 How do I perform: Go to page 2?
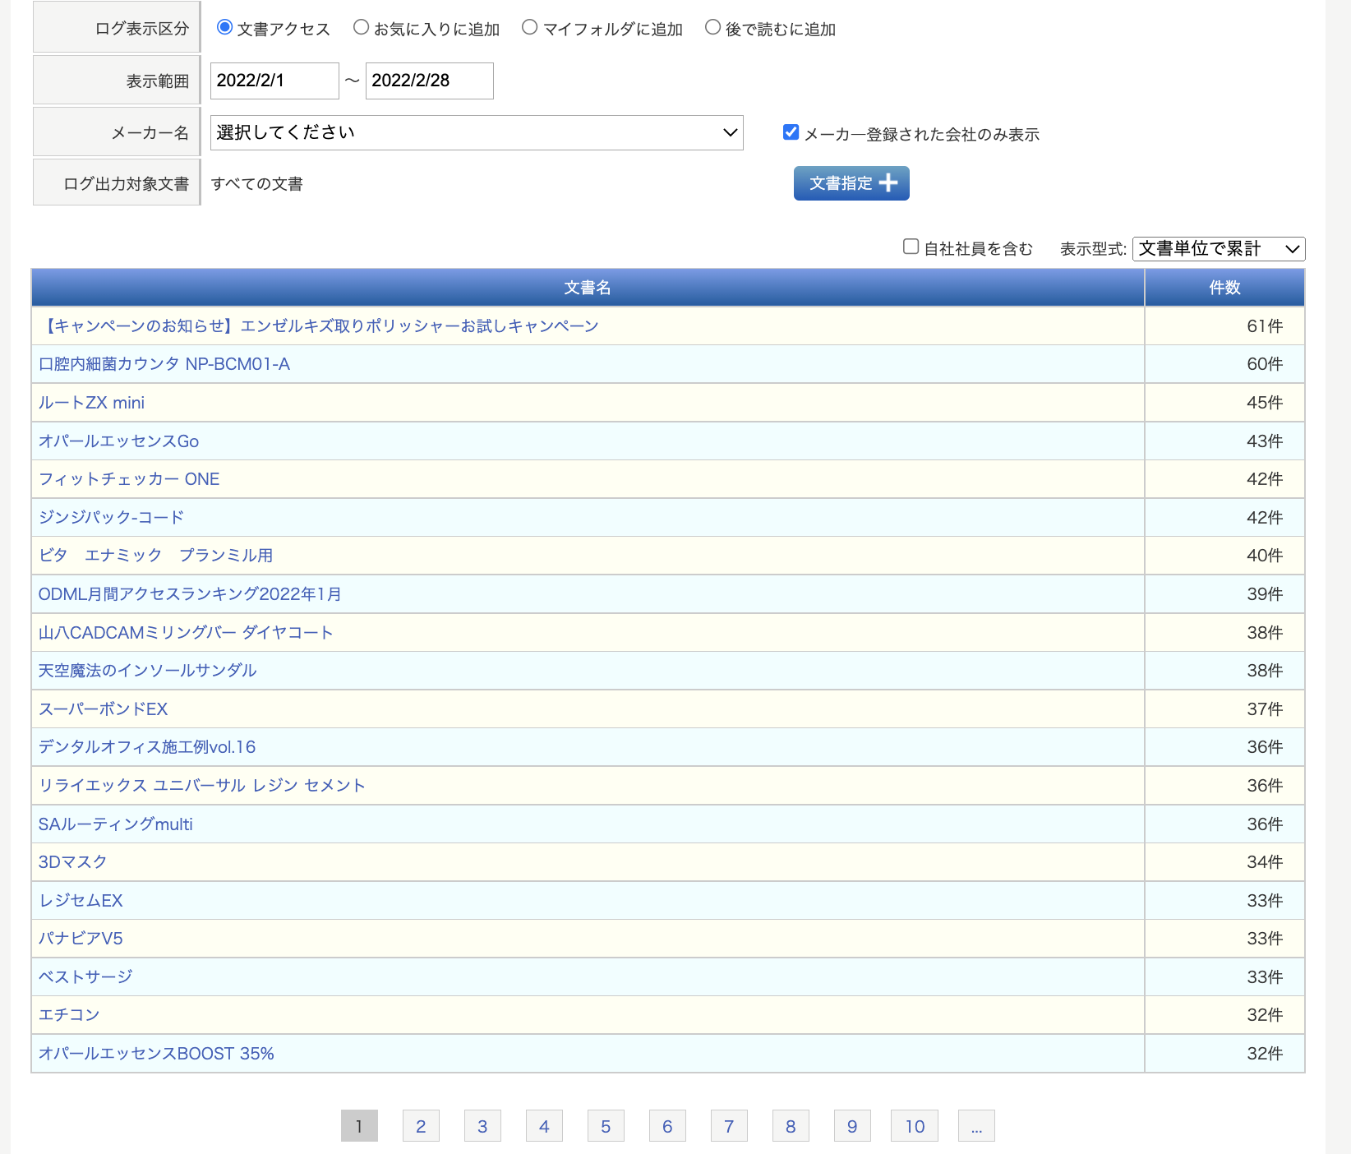click(x=421, y=1126)
